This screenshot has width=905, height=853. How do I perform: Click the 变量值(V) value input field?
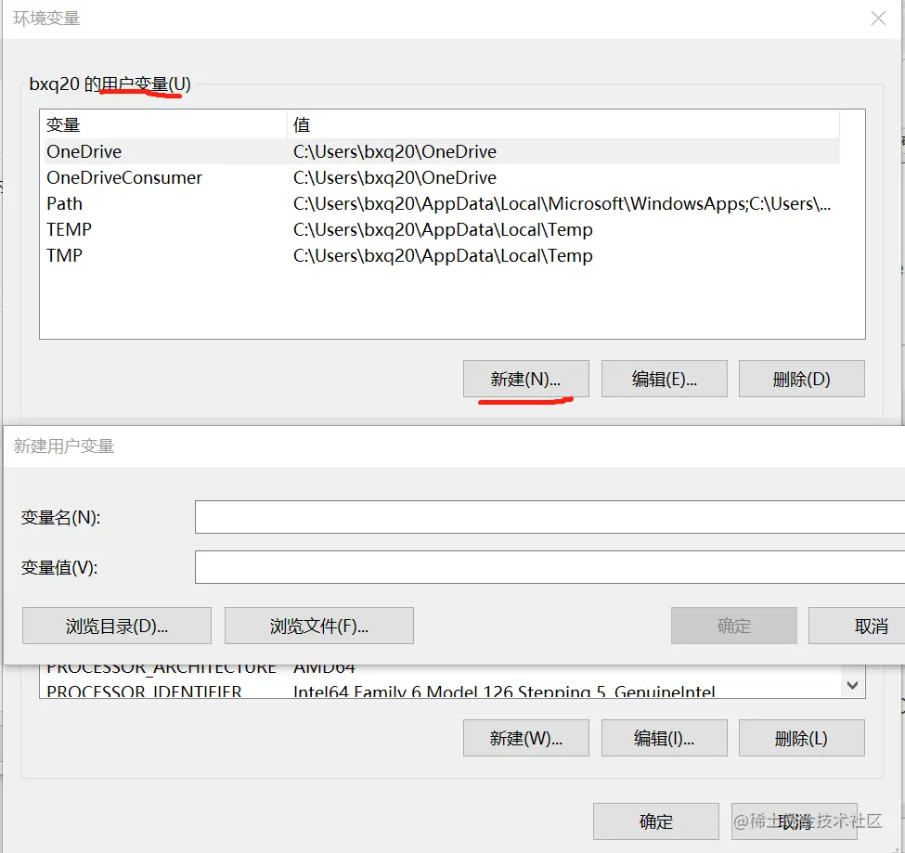tap(548, 567)
